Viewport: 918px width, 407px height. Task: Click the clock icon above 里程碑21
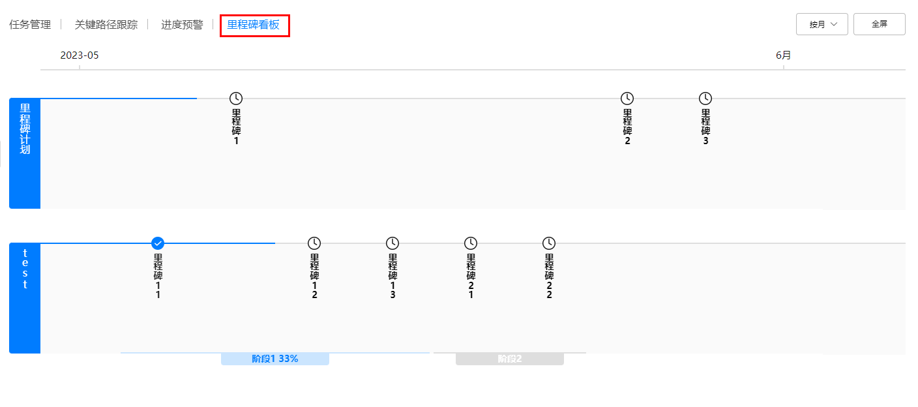(471, 243)
